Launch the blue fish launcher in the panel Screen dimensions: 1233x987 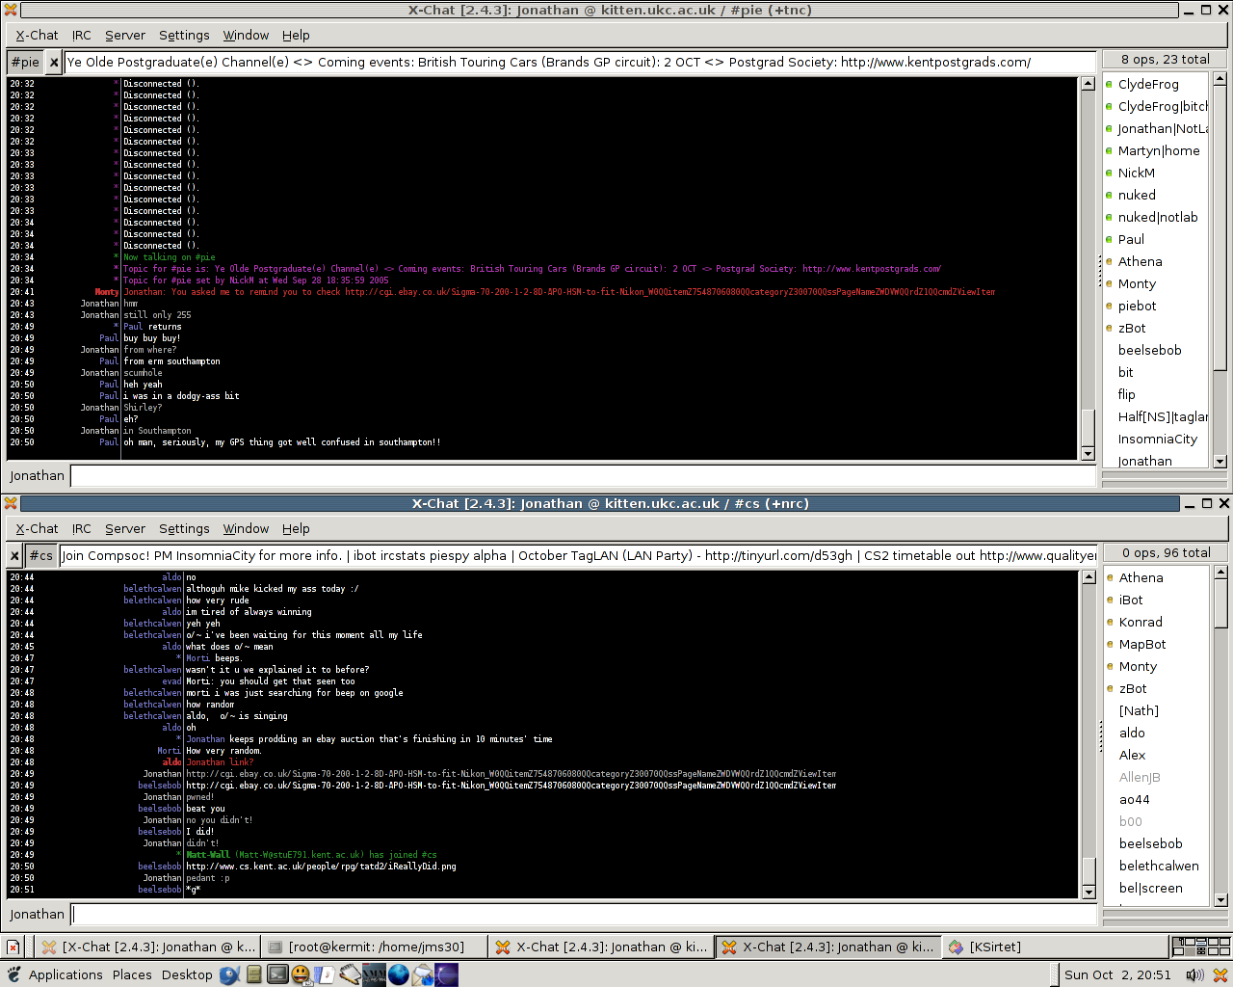(x=229, y=974)
